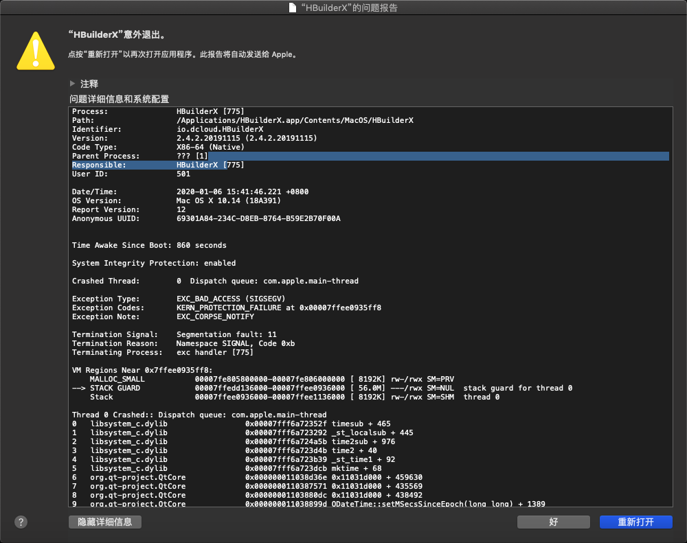The height and width of the screenshot is (543, 687).
Task: Click the KERN_PROTECTION_FAILURE exception code
Action: 279,308
